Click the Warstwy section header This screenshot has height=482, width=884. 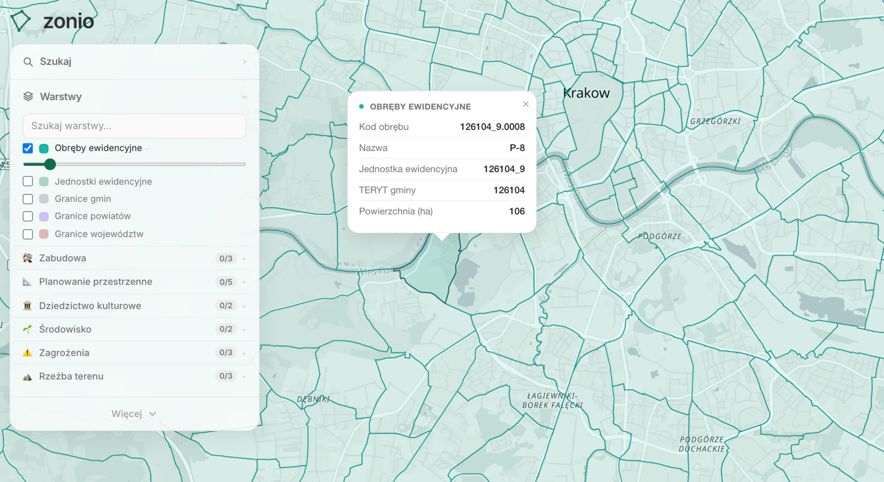(x=135, y=97)
